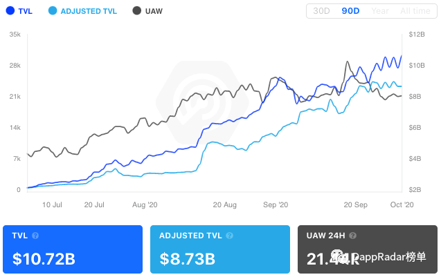Click the 35k left axis label

(x=15, y=35)
